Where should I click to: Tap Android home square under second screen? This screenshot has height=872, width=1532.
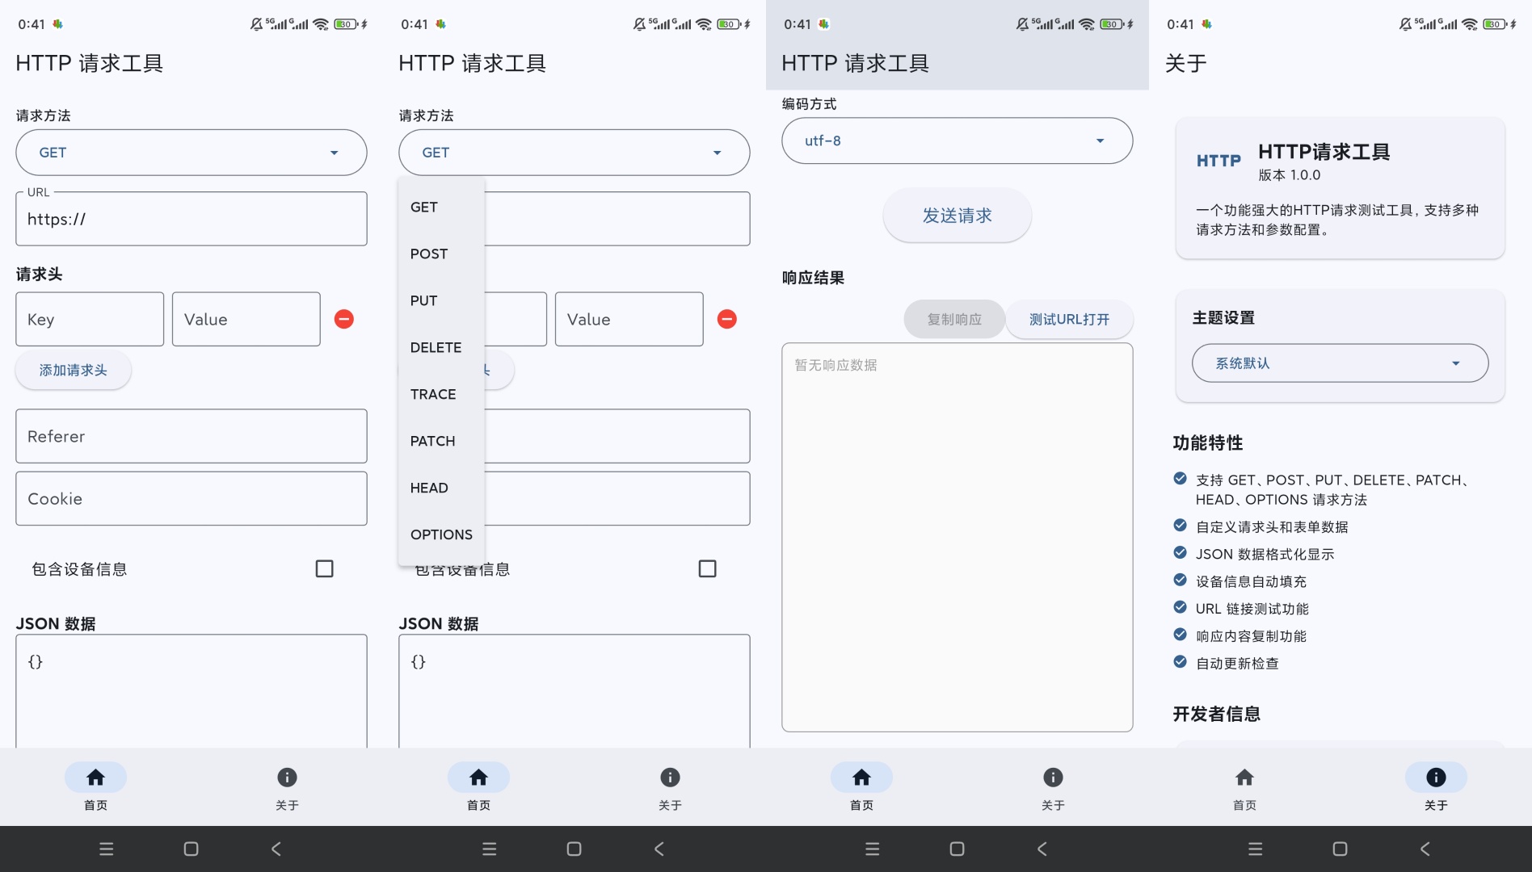coord(574,849)
